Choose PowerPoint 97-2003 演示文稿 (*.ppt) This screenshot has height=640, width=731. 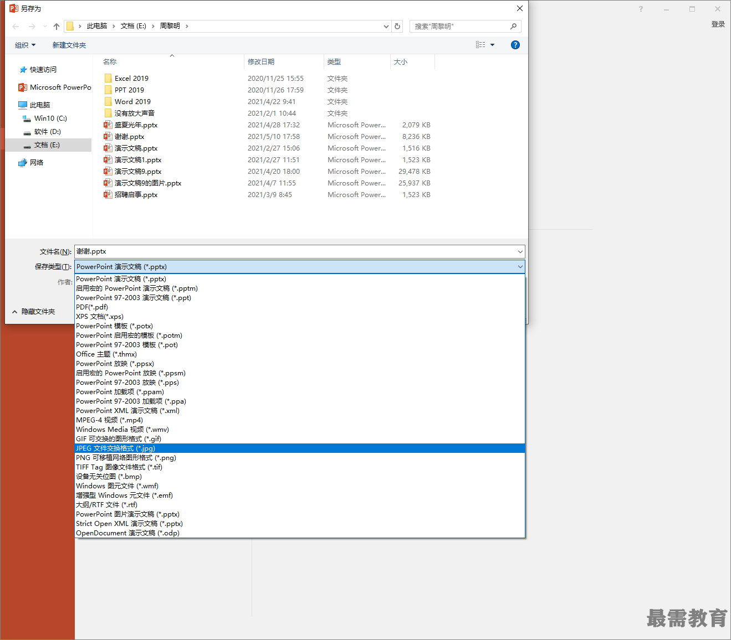click(300, 298)
